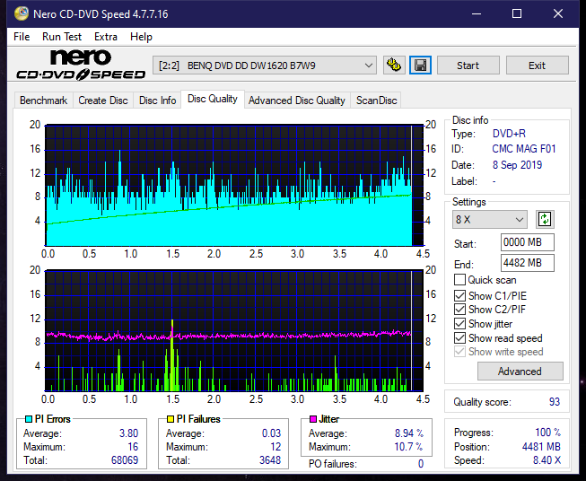
Task: Select the Disc Quality tab
Action: [x=213, y=99]
